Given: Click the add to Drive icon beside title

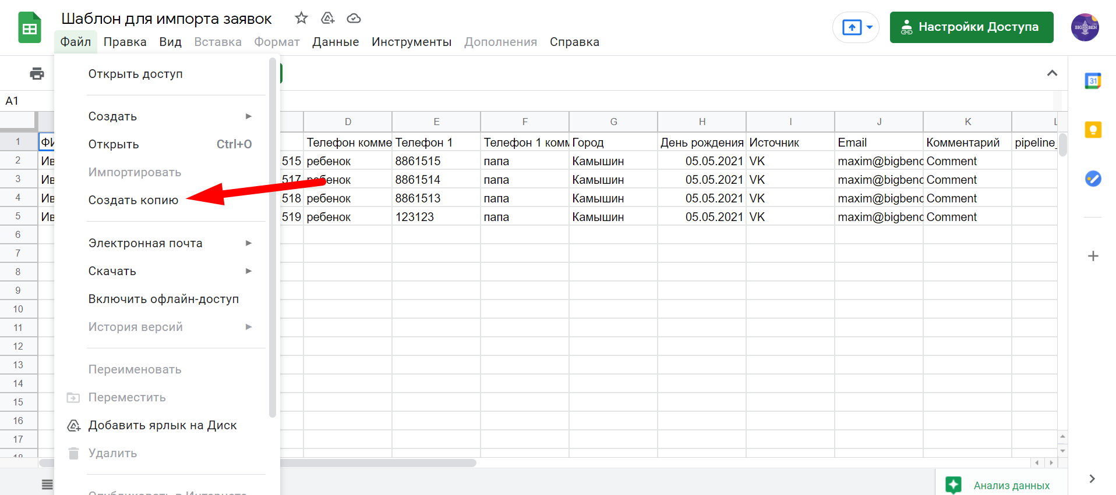Looking at the screenshot, I should pos(328,18).
